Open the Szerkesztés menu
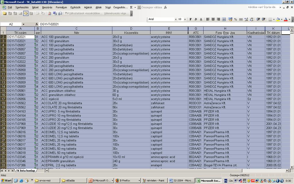The height and width of the screenshot is (184, 294). click(x=22, y=7)
